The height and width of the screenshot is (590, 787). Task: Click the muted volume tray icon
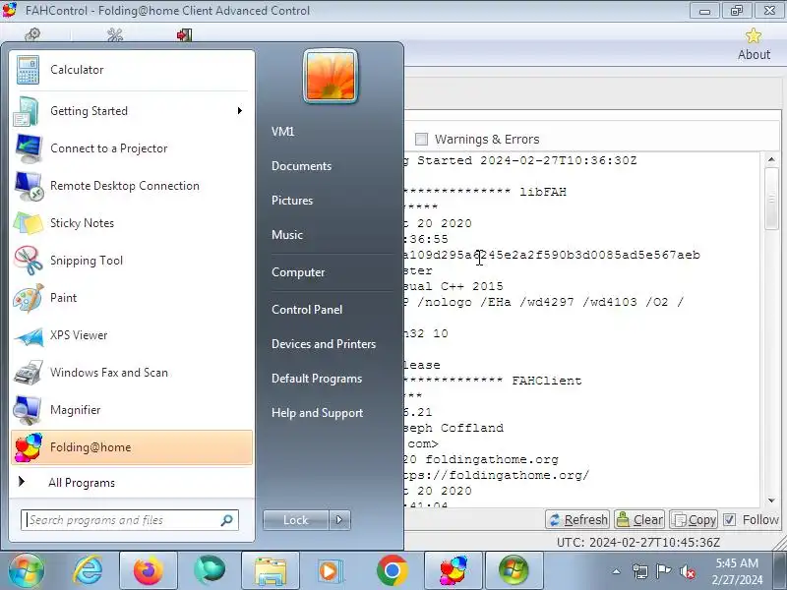(687, 571)
